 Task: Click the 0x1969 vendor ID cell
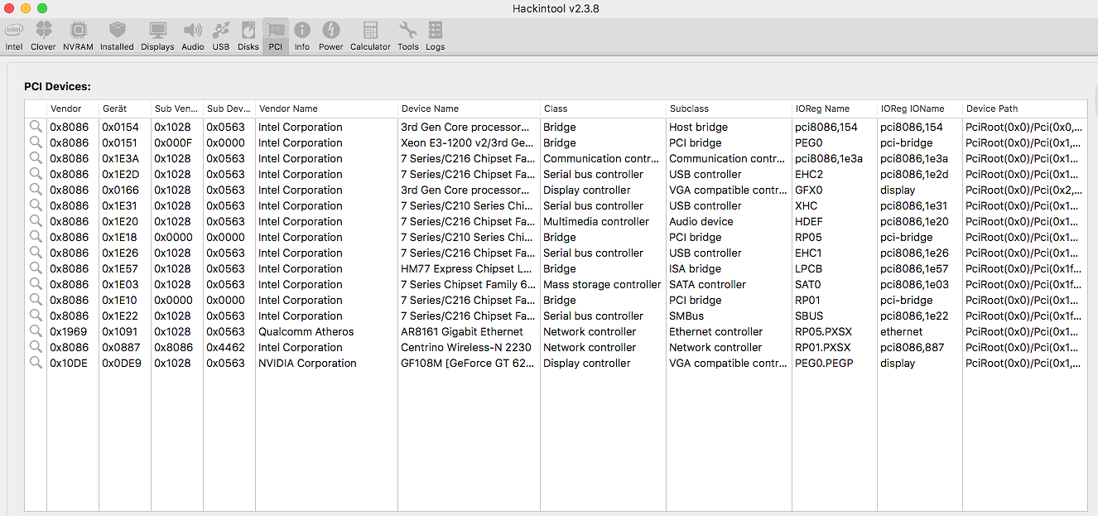(x=69, y=331)
